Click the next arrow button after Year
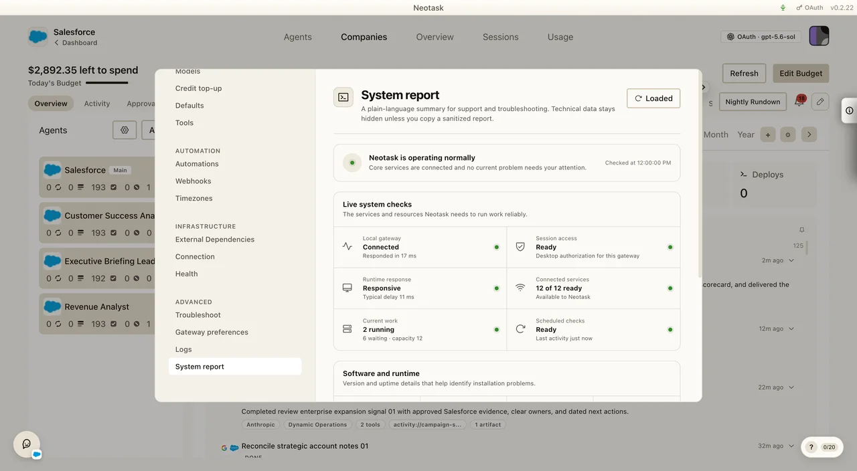This screenshot has width=857, height=471. 809,134
